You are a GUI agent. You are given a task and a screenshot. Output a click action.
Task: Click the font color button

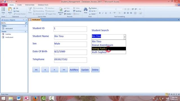coord(110,13)
